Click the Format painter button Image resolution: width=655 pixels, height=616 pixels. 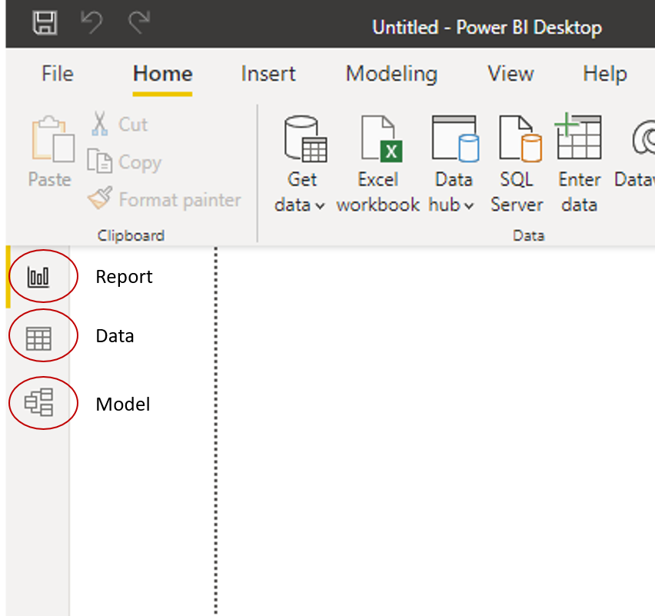pyautogui.click(x=164, y=200)
